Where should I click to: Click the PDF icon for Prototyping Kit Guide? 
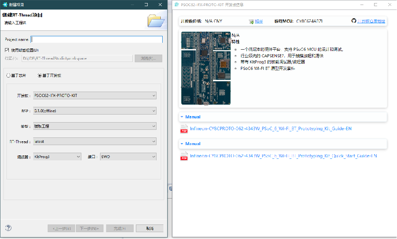tap(184, 129)
